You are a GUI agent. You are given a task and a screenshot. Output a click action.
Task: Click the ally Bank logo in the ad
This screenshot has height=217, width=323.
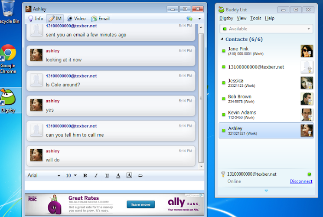click(183, 203)
